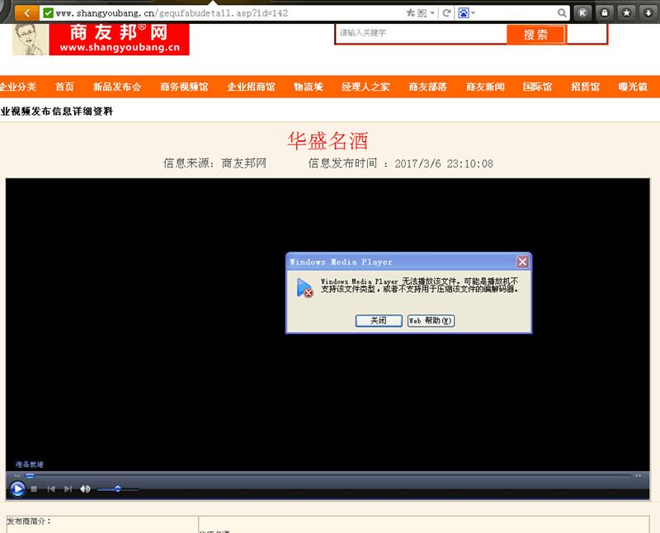
Task: Click the publish time 2017/3/6 23:10:08
Action: [x=444, y=163]
